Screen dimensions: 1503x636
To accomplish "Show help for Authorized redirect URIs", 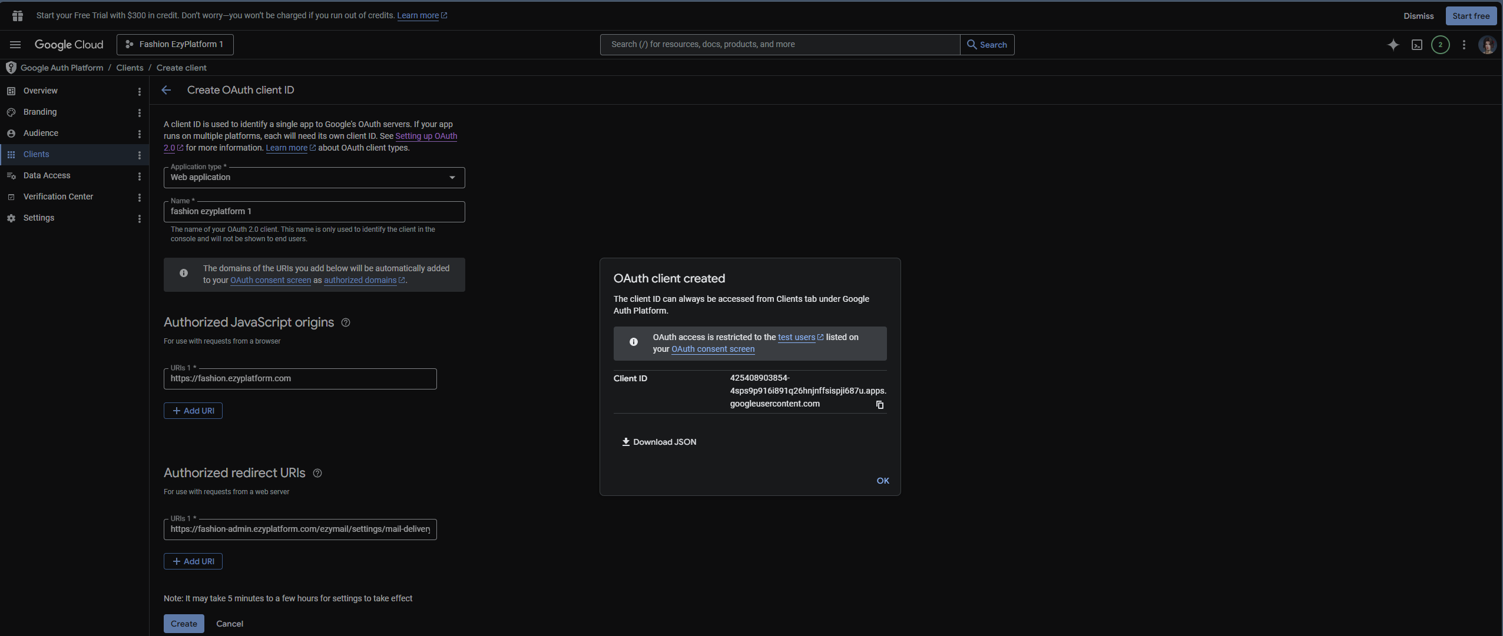I will coord(317,473).
